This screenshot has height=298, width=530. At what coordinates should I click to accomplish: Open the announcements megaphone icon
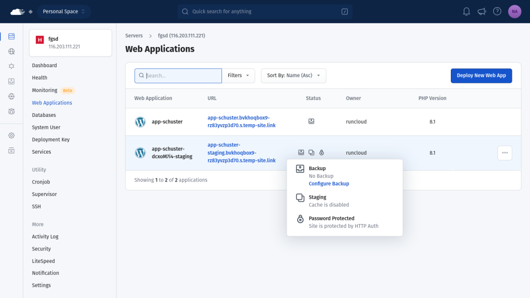(482, 11)
